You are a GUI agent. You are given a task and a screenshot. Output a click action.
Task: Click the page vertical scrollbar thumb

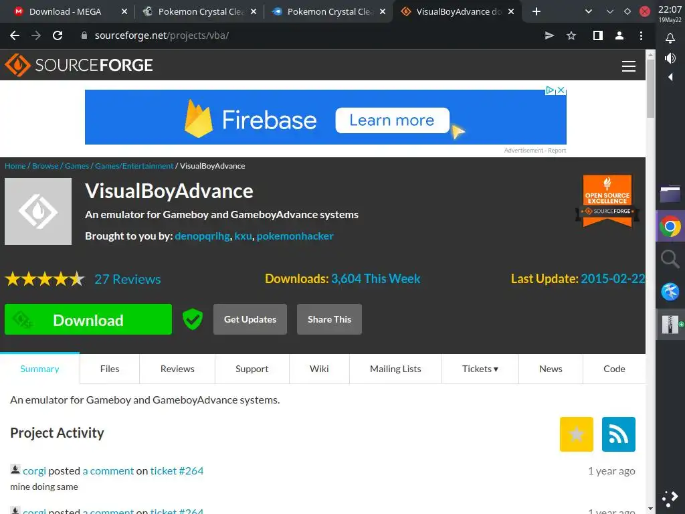pyautogui.click(x=650, y=89)
